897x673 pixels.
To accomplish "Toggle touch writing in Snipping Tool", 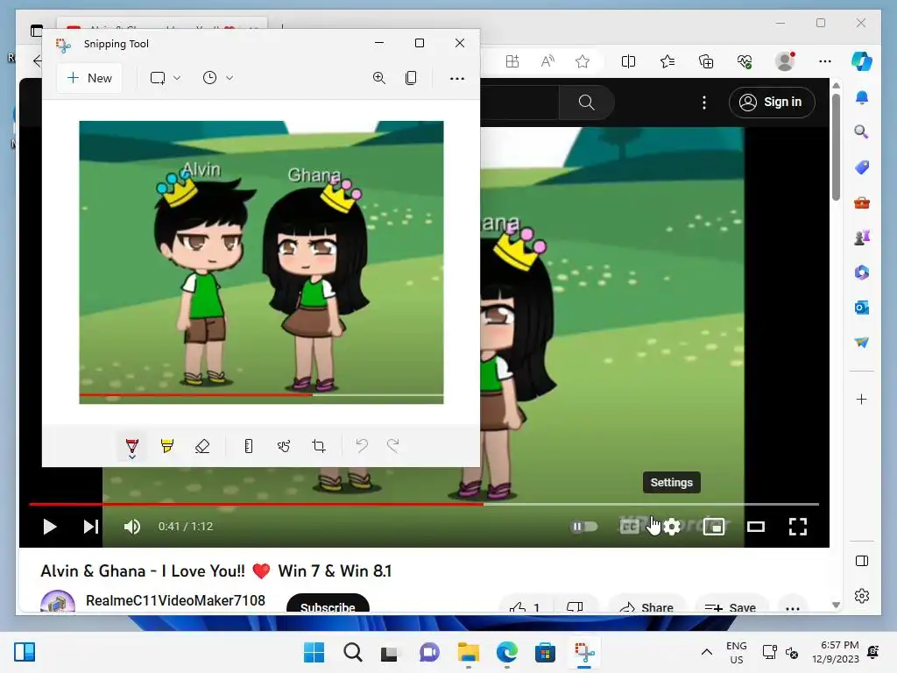I will coord(284,446).
